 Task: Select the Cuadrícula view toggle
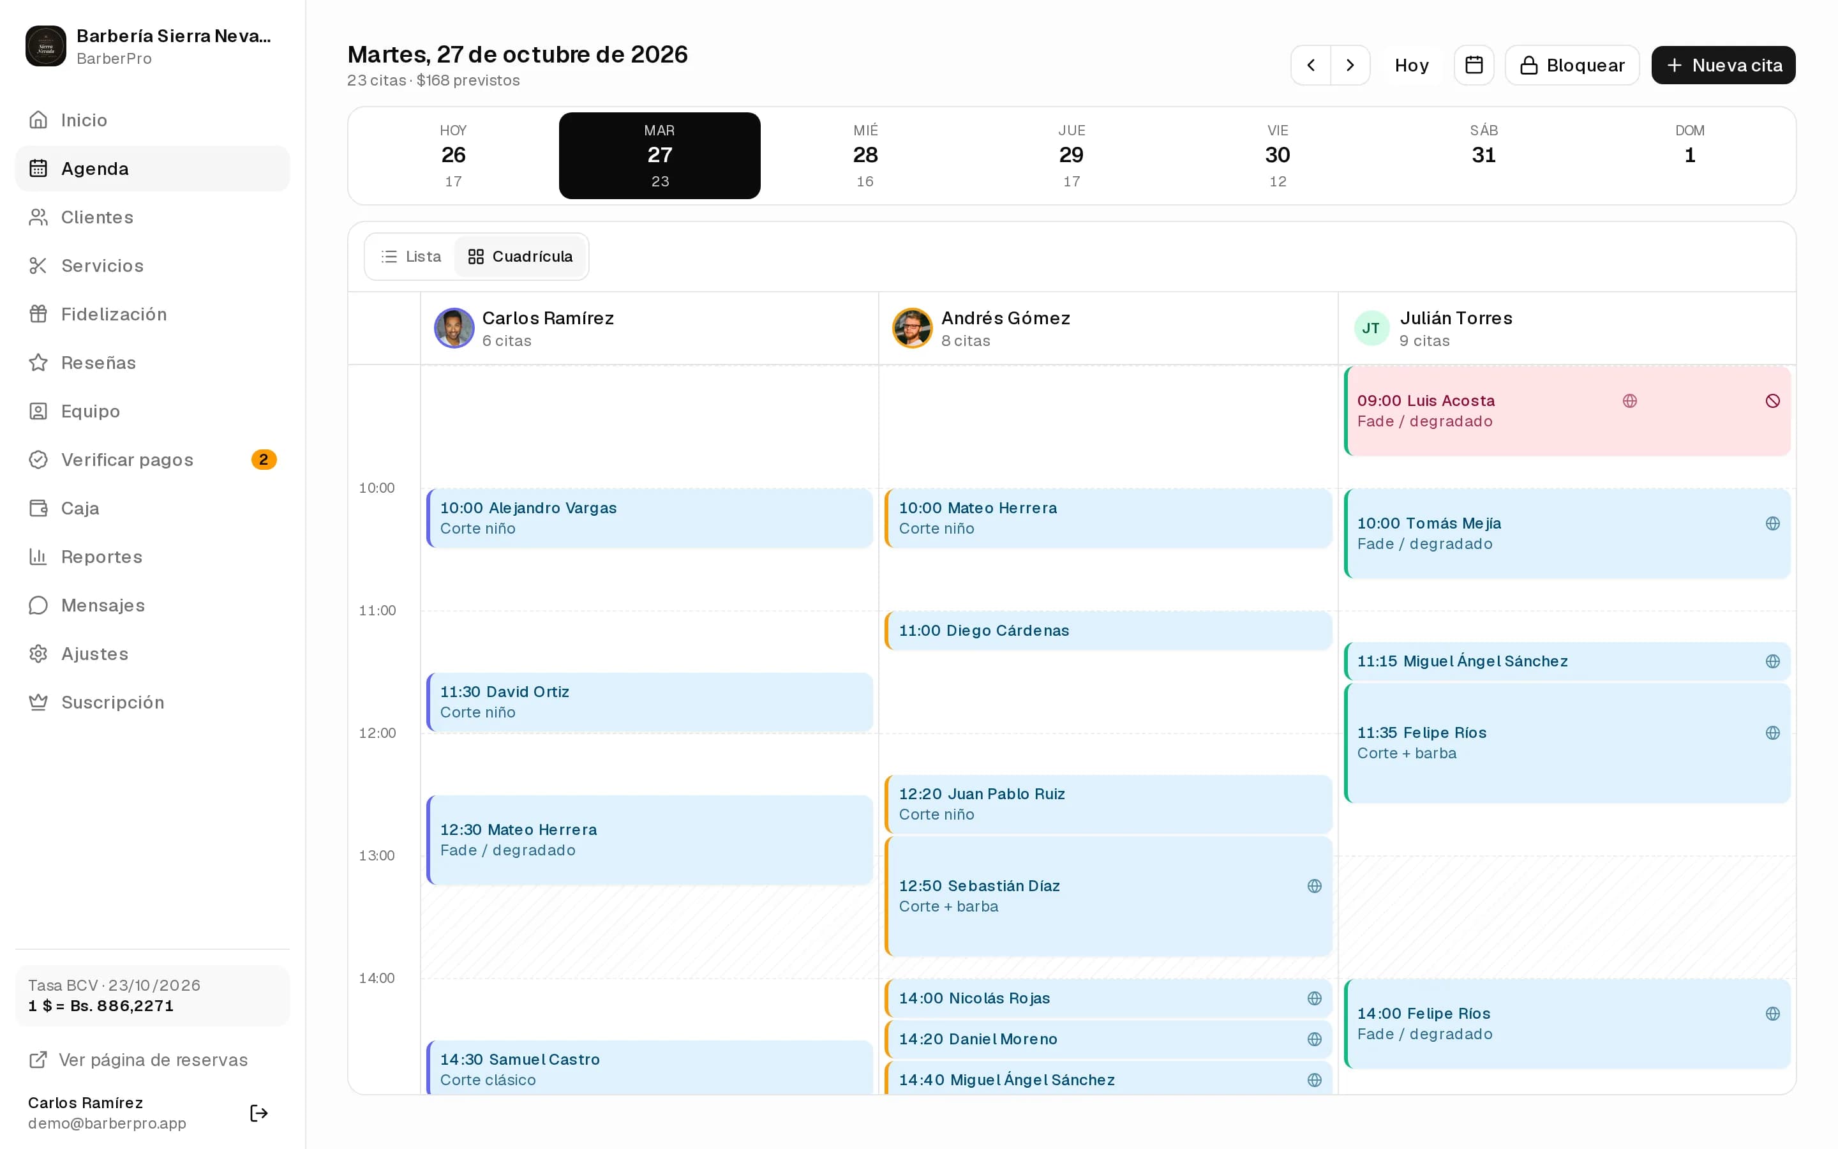(x=520, y=257)
